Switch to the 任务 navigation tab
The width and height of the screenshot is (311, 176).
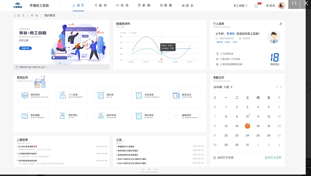(x=122, y=6)
